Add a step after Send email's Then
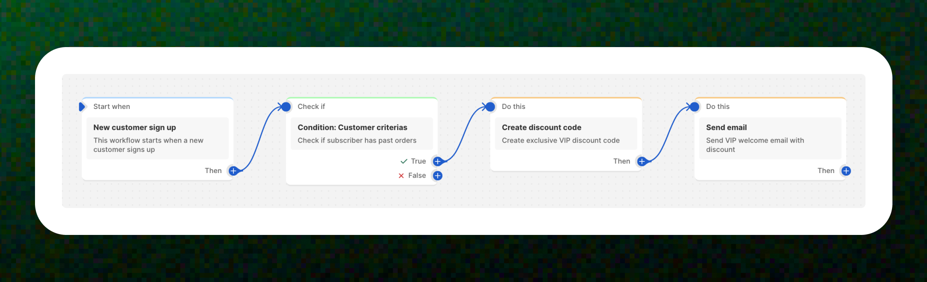This screenshot has height=282, width=927. coord(846,171)
